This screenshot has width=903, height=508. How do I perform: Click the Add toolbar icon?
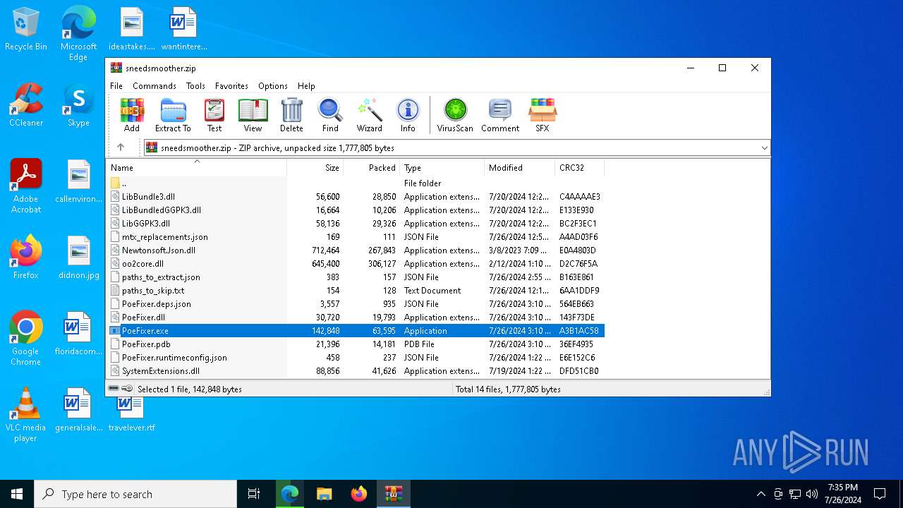(132, 116)
